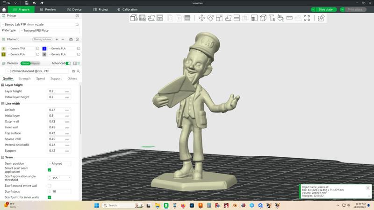Open the Seam painting cube tool
Screen dimensions: 374x210
(263, 18)
